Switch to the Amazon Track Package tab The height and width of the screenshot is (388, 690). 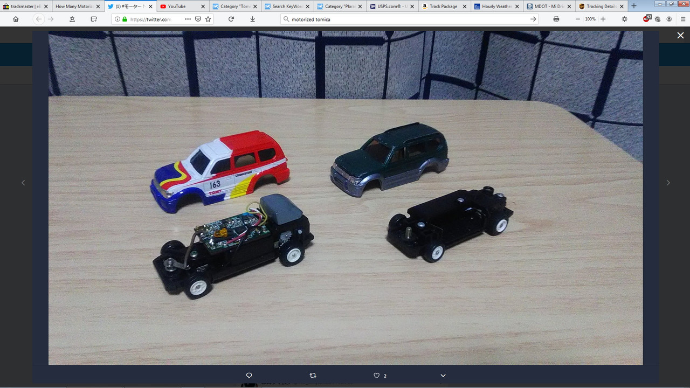(444, 6)
